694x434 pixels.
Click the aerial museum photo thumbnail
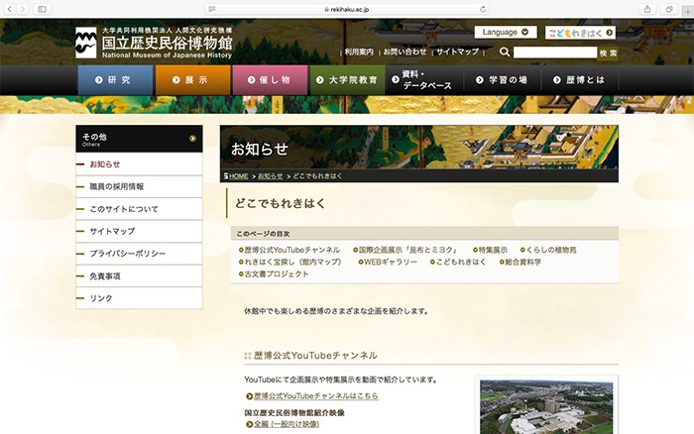(x=546, y=406)
